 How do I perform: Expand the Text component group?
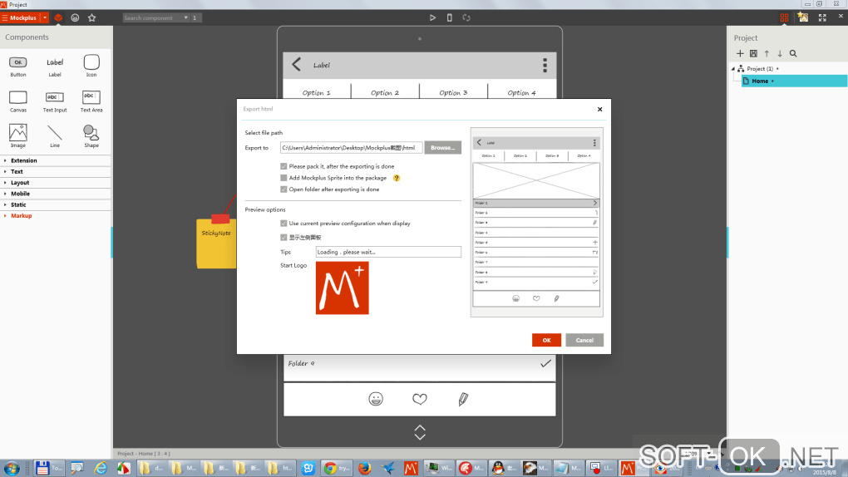coord(56,171)
